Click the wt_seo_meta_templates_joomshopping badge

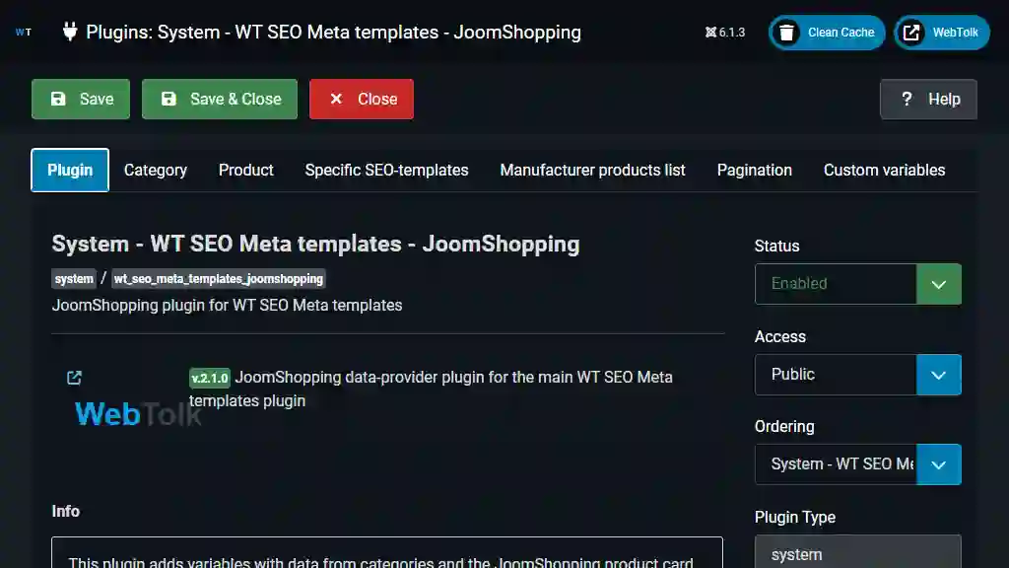coord(218,279)
